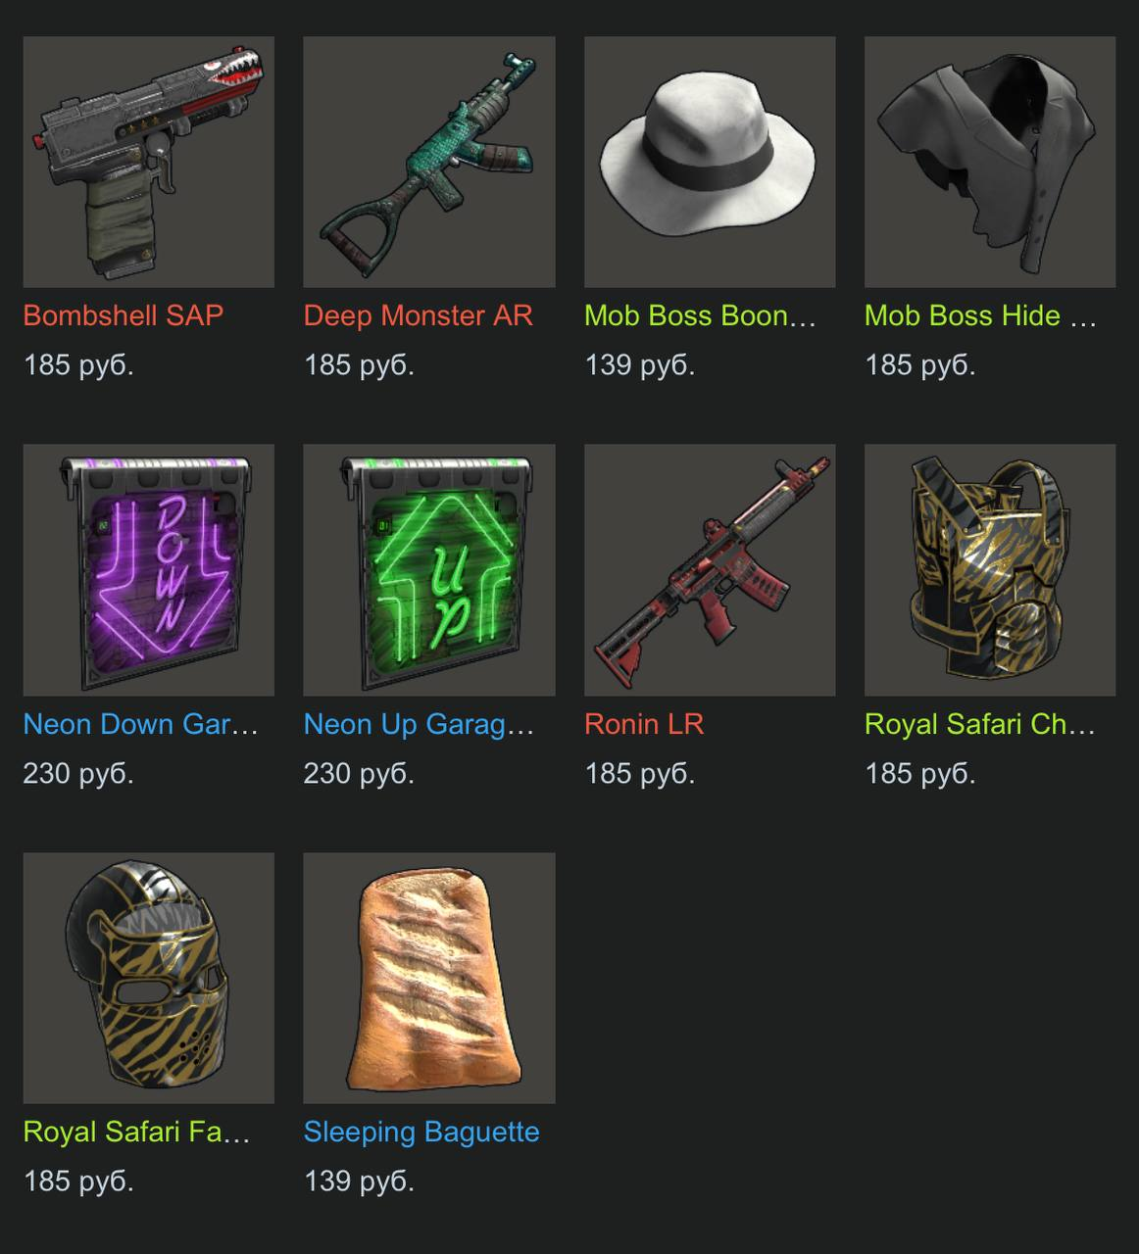Click the Bombshell SAP item name
Viewport: 1139px width, 1254px height.
coord(124,315)
